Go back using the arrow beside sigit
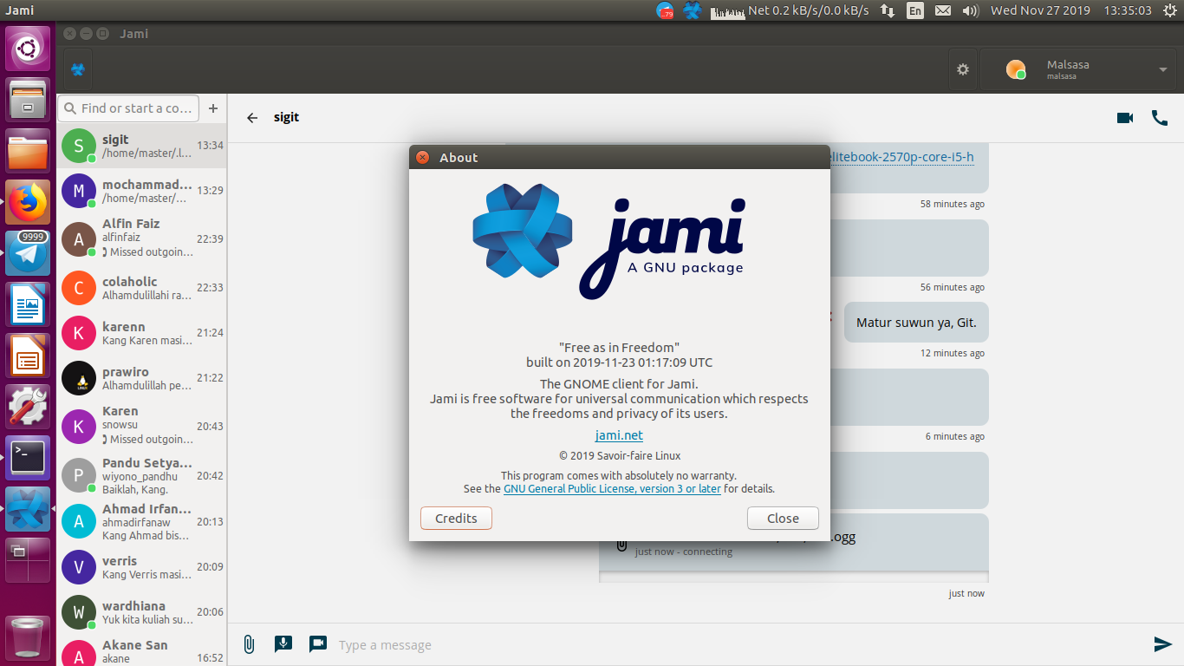Screen dimensions: 1184x666 (251, 117)
